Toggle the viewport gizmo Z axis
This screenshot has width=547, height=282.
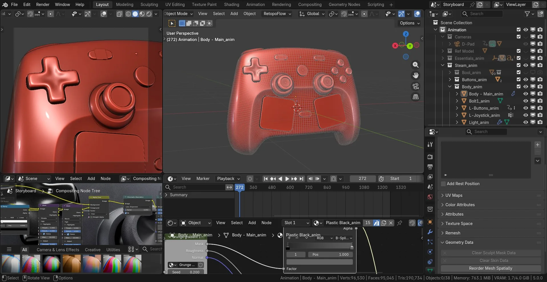pos(406,34)
